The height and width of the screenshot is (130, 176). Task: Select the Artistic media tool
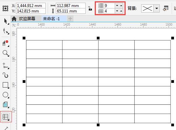tap(5, 75)
